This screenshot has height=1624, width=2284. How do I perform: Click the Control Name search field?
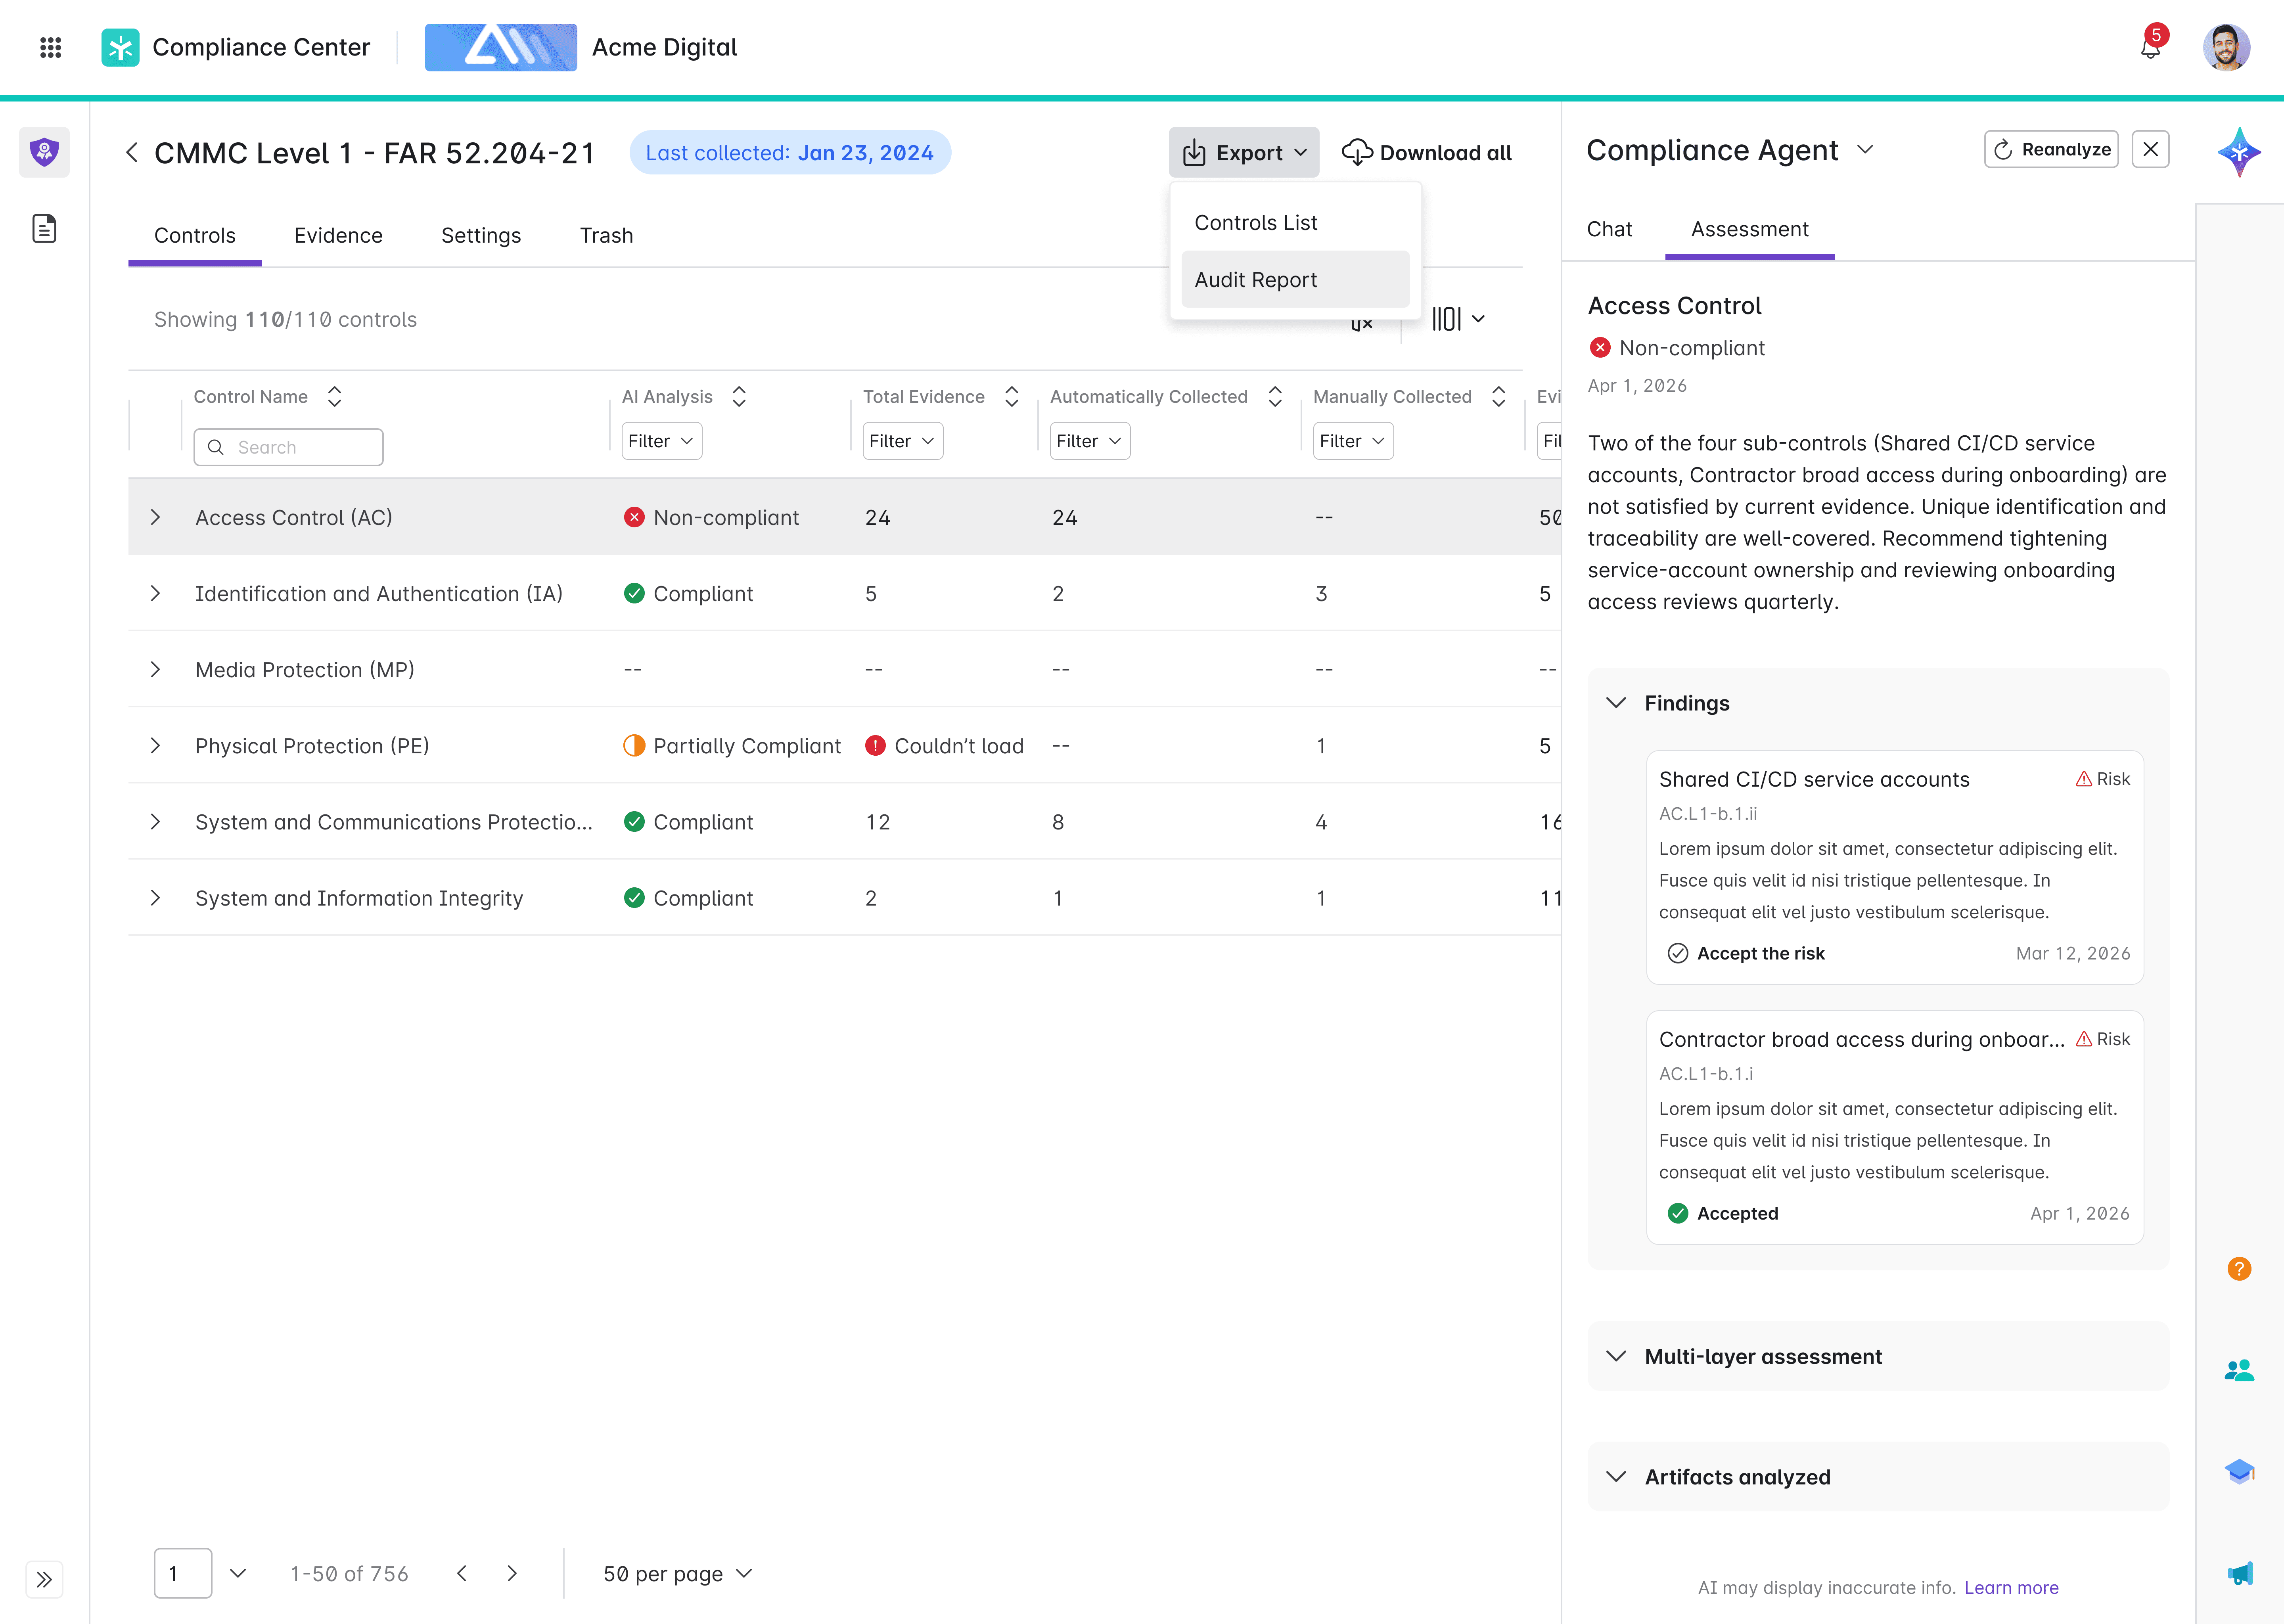point(288,447)
